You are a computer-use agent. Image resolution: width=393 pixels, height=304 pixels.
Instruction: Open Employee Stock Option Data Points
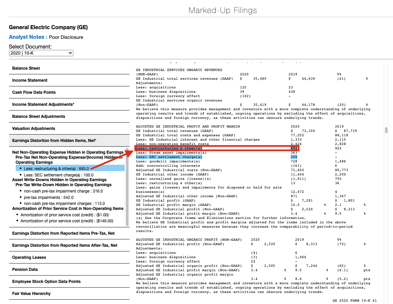point(69,282)
